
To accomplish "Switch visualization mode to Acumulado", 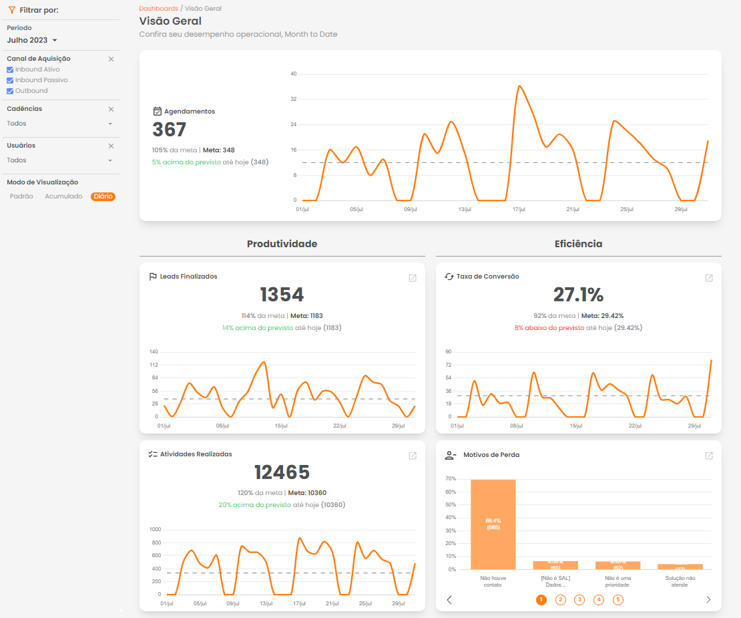I will pyautogui.click(x=63, y=196).
